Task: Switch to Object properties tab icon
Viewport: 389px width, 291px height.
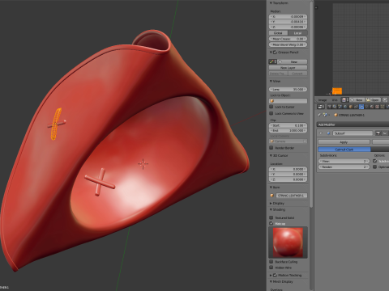Action: pyautogui.click(x=351, y=107)
